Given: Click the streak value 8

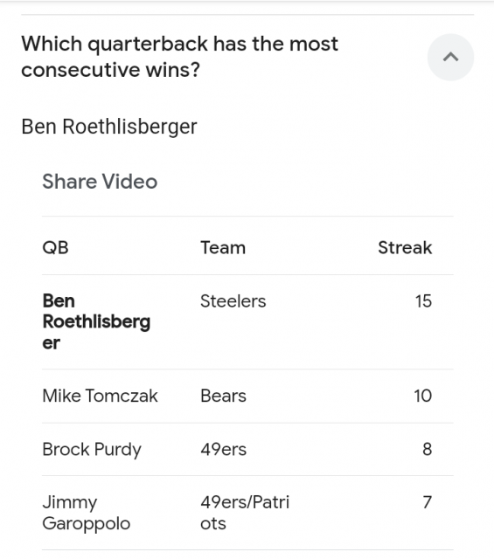Looking at the screenshot, I should [428, 449].
